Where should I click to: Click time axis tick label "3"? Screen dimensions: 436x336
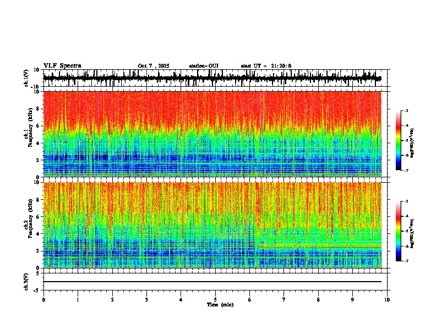(146, 300)
